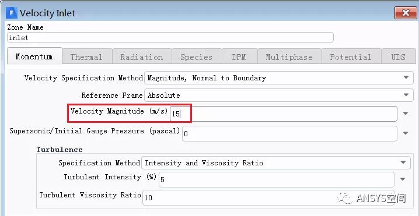Screen dimensions: 419x216
Task: Close the Velocity Inlet dialog
Action: pos(406,13)
